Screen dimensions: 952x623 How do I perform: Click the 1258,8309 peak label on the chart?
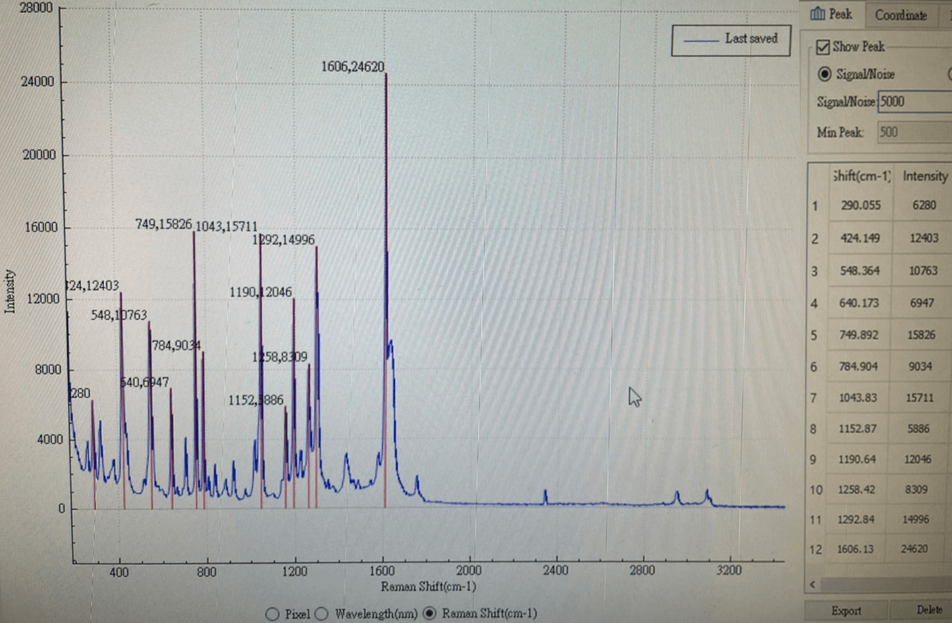280,357
